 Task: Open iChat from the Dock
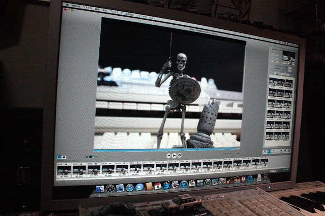pyautogui.click(x=139, y=187)
